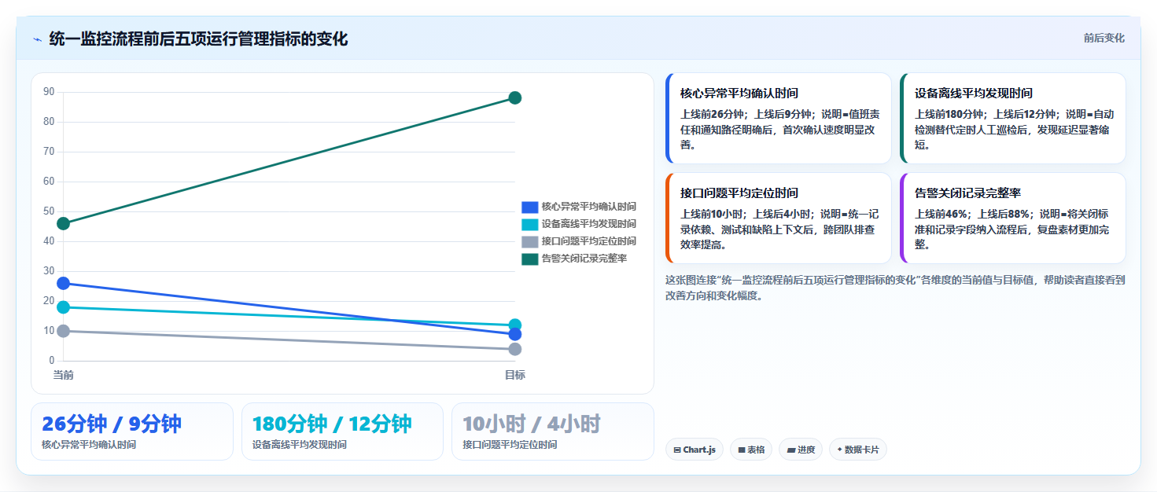This screenshot has width=1157, height=492.
Task: Toggle 告警关闭记录完整率 legend swatch
Action: 529,259
